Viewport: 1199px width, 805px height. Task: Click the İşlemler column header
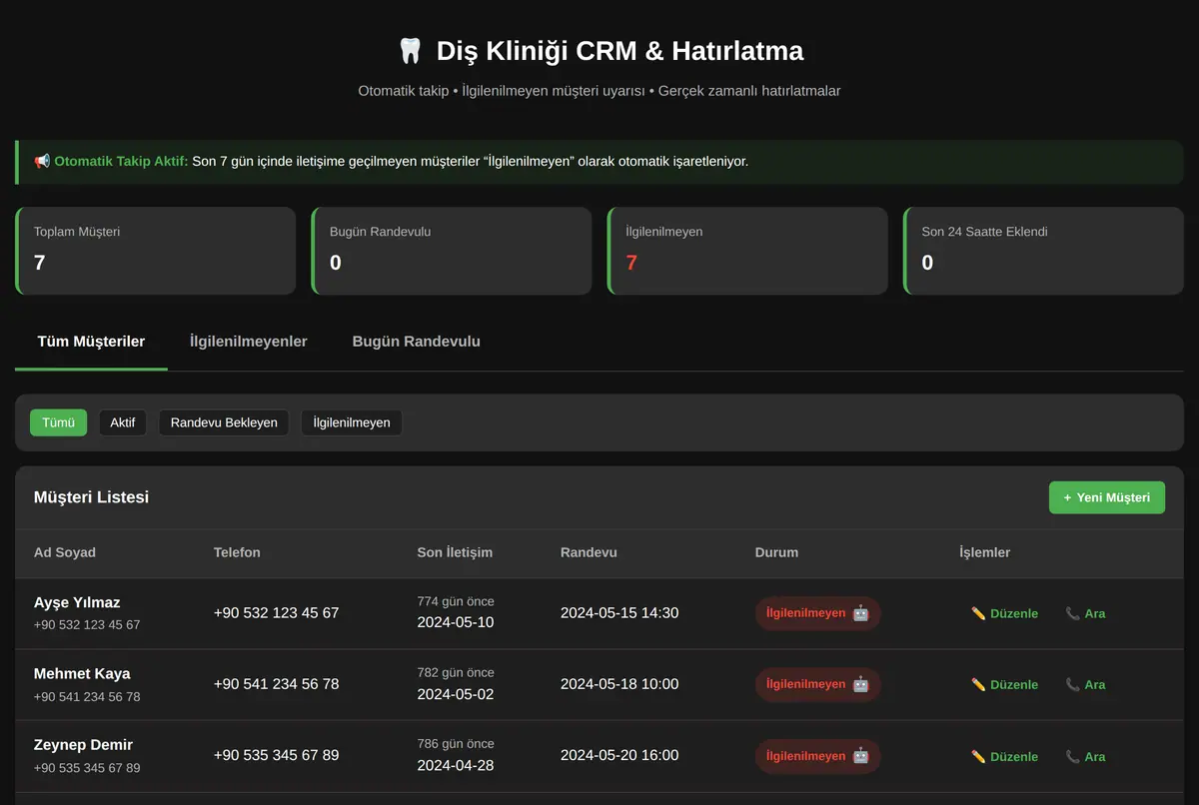pyautogui.click(x=985, y=552)
